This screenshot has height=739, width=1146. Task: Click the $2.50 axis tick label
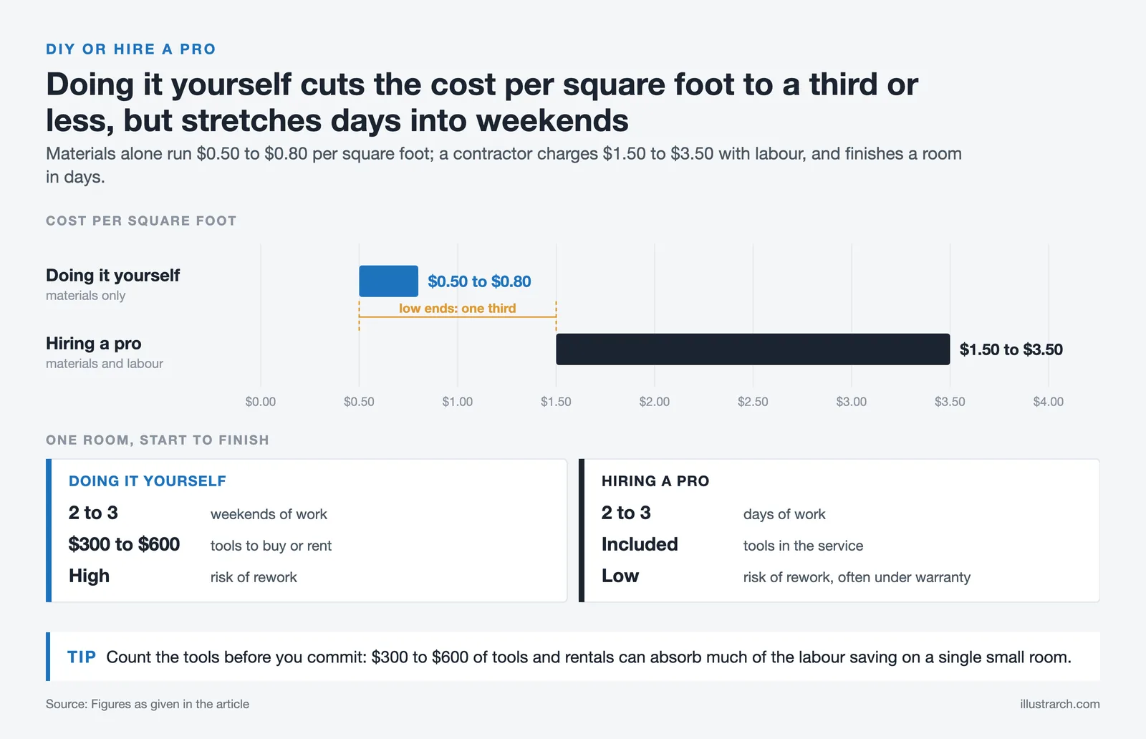tap(753, 402)
